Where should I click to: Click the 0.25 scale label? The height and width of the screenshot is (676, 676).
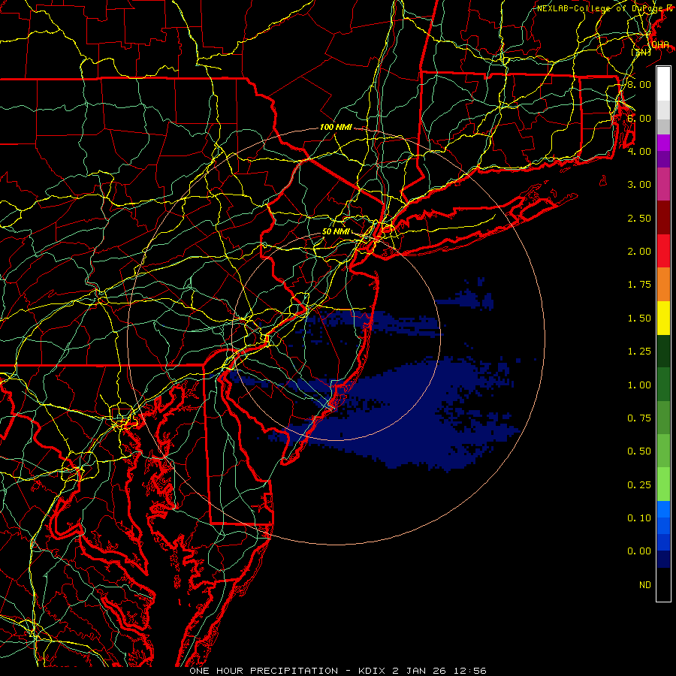pyautogui.click(x=639, y=485)
